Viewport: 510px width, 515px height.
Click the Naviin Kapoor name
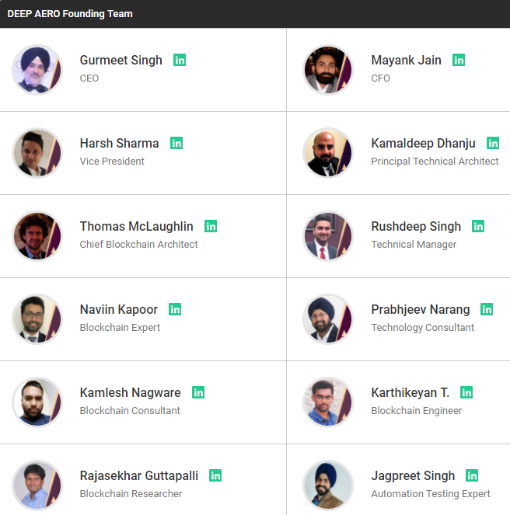tap(118, 309)
